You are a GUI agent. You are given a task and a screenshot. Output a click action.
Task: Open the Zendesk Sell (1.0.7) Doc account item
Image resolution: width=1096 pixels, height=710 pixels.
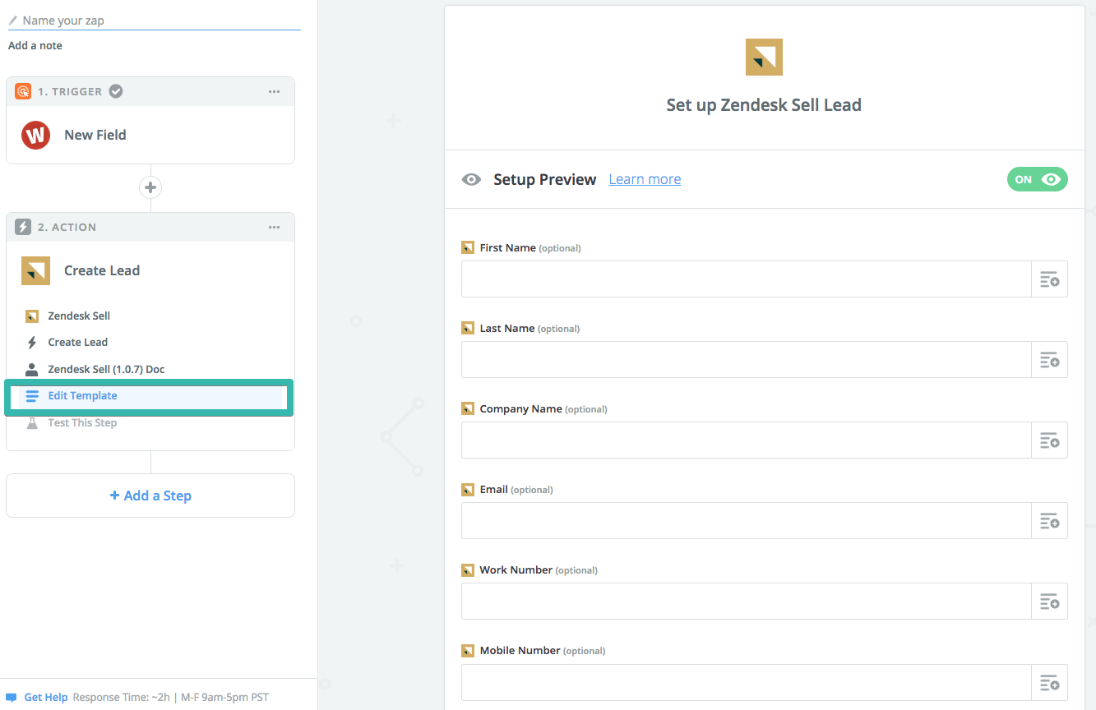click(x=106, y=370)
